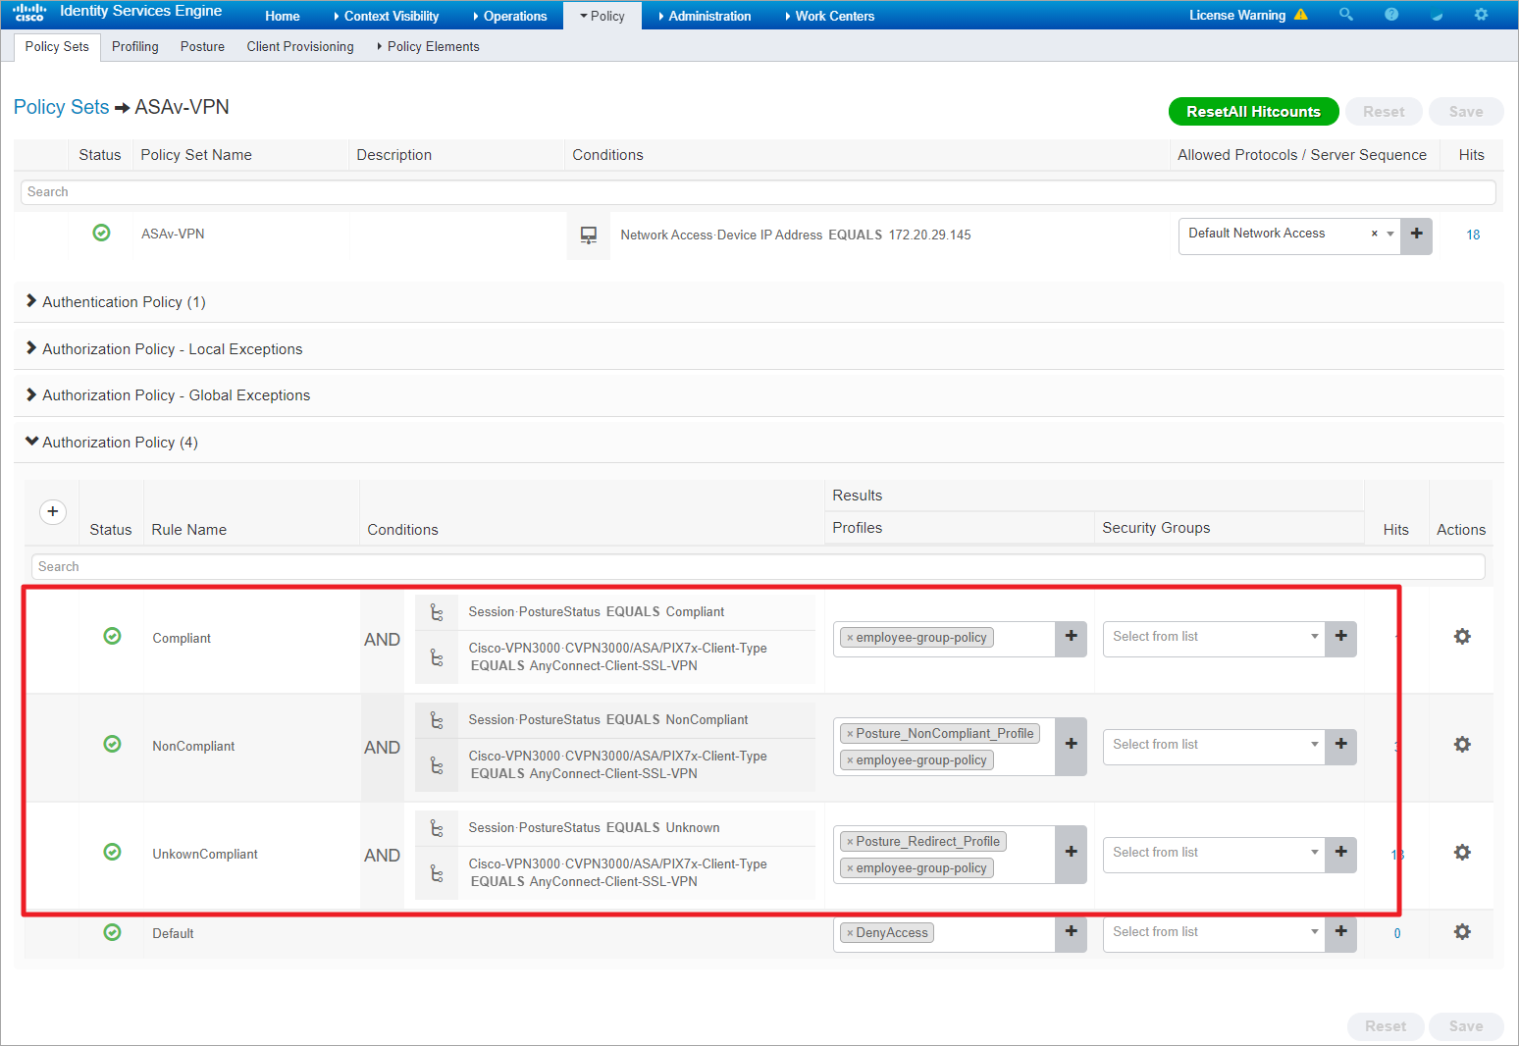Image resolution: width=1519 pixels, height=1046 pixels.
Task: Toggle status of Default rule
Action: [x=113, y=932]
